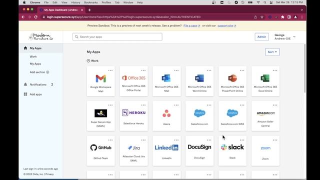Open the Salesforce.com app tile
The width and height of the screenshot is (320, 180).
[x=199, y=116]
